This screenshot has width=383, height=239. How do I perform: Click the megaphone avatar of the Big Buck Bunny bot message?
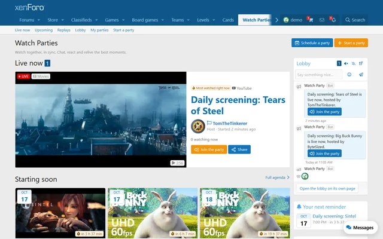pyautogui.click(x=299, y=128)
